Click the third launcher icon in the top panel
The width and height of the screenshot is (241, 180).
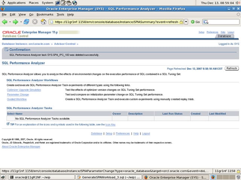[69, 3]
